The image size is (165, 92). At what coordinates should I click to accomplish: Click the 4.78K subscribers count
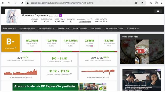(x=46, y=21)
